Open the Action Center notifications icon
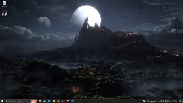The image size is (183, 103). point(180,101)
